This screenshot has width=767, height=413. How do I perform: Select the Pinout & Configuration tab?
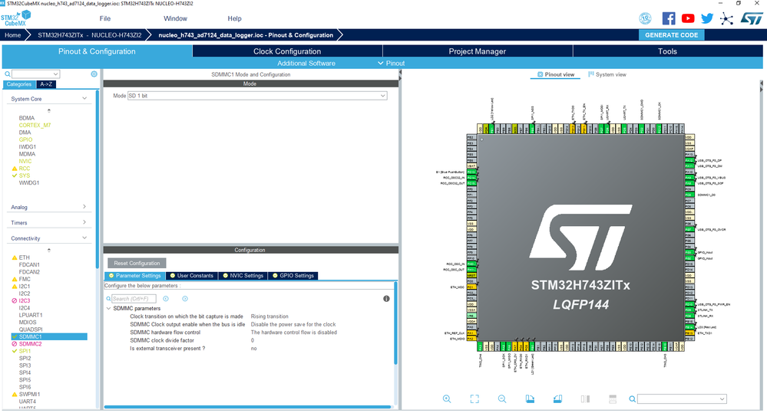tap(97, 51)
